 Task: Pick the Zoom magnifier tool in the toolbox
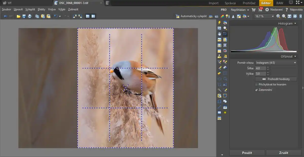(225, 28)
